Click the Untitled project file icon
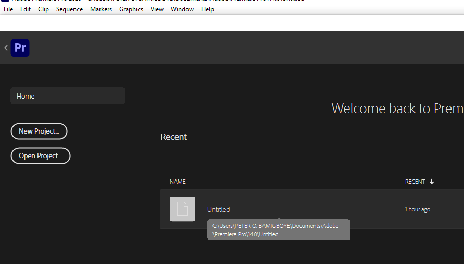The width and height of the screenshot is (464, 264). pos(182,209)
